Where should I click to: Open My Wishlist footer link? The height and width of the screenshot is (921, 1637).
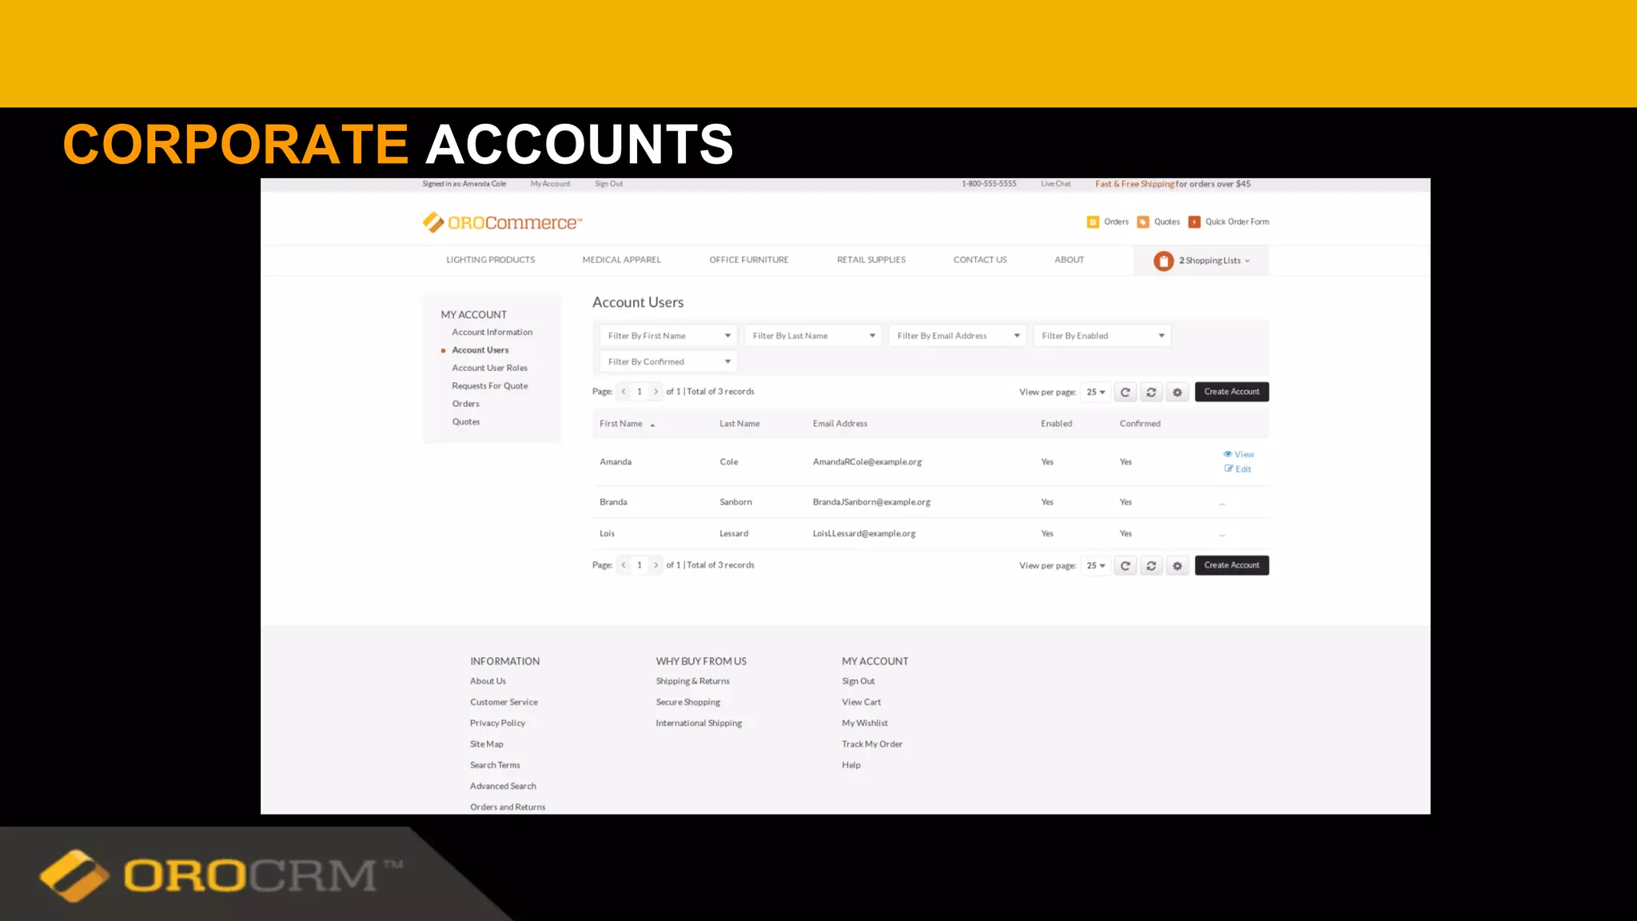click(864, 723)
